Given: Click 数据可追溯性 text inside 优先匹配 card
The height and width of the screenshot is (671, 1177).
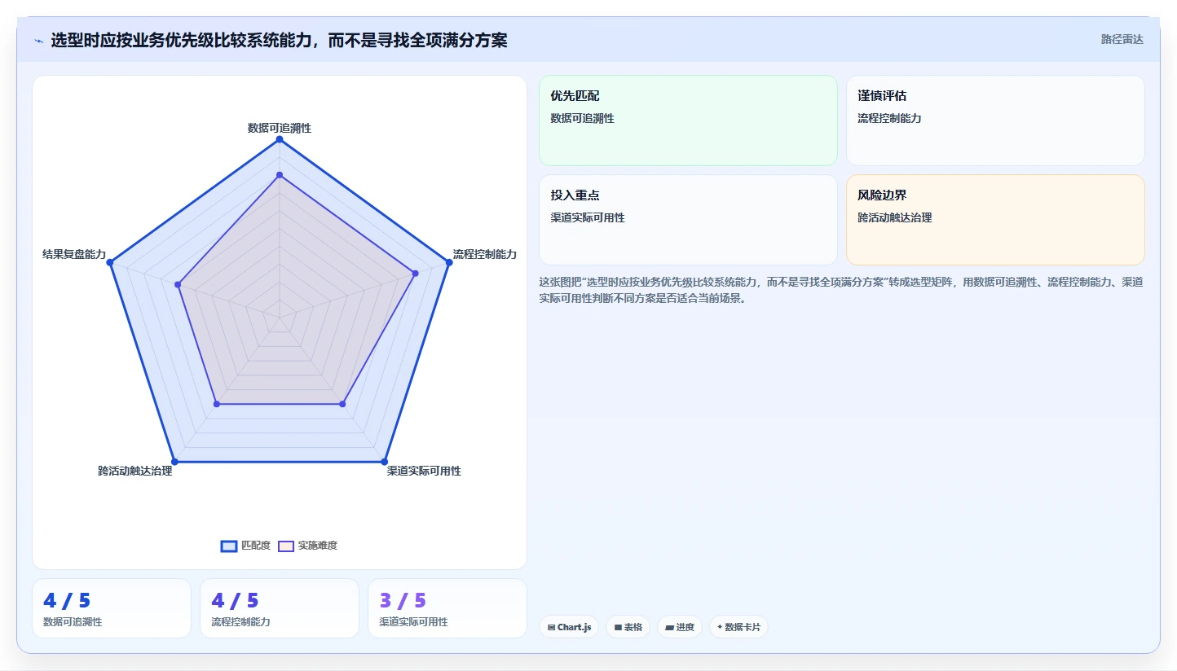Looking at the screenshot, I should (582, 118).
